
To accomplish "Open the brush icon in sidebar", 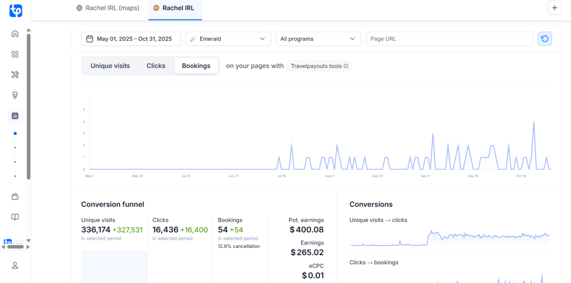I will (15, 95).
